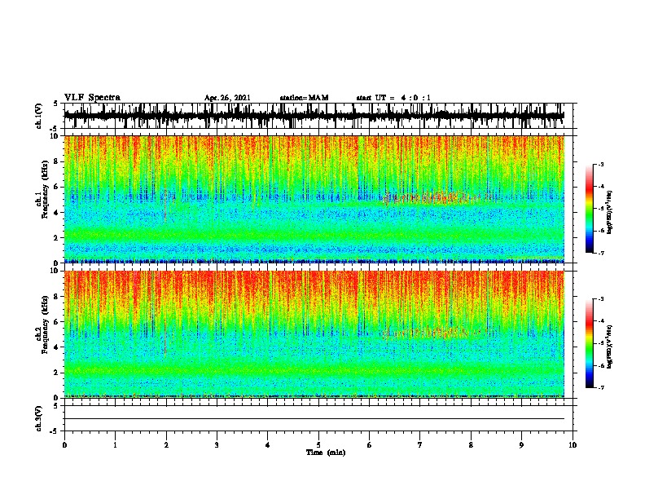Click the flat ch.3 voltage trace line

click(x=314, y=419)
